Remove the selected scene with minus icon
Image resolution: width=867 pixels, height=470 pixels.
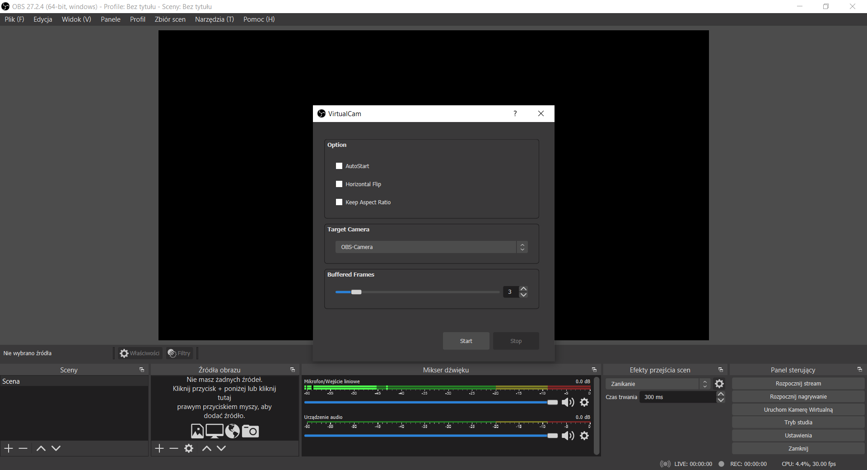23,448
